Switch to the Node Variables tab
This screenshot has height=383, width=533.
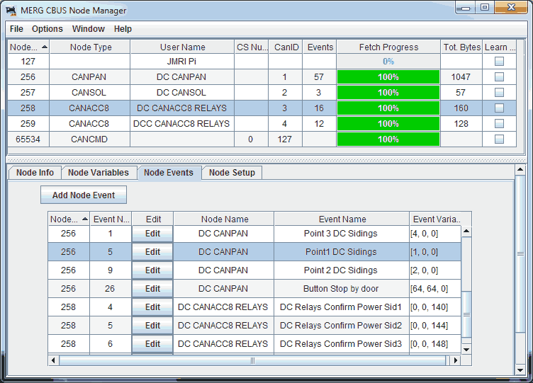point(99,173)
